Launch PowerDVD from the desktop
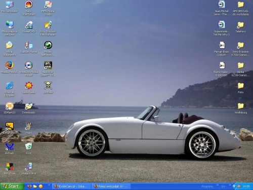The image size is (253, 190). click(29, 25)
